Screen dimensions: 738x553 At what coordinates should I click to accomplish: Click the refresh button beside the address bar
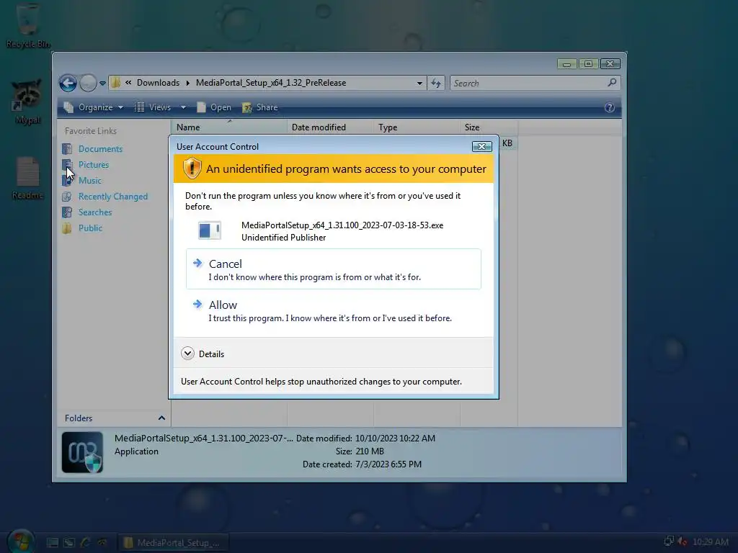436,84
